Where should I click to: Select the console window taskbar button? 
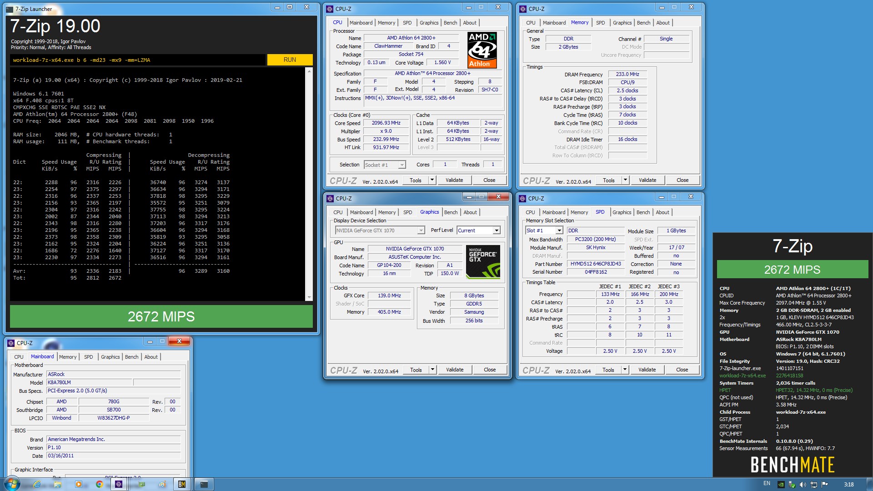(x=204, y=485)
